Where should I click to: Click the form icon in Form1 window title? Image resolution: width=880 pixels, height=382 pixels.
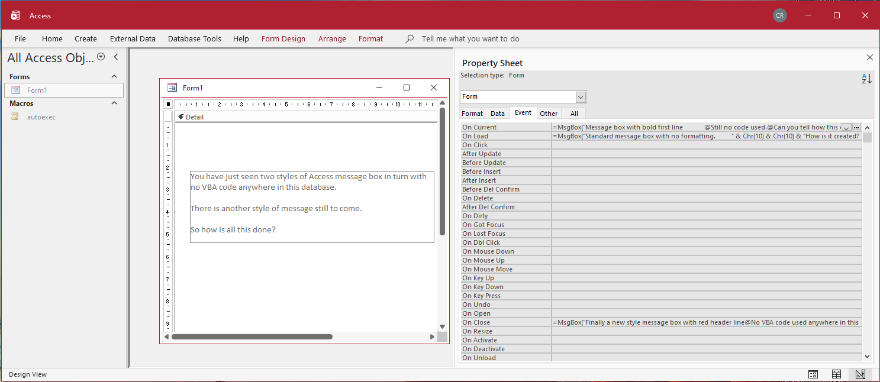pos(172,88)
